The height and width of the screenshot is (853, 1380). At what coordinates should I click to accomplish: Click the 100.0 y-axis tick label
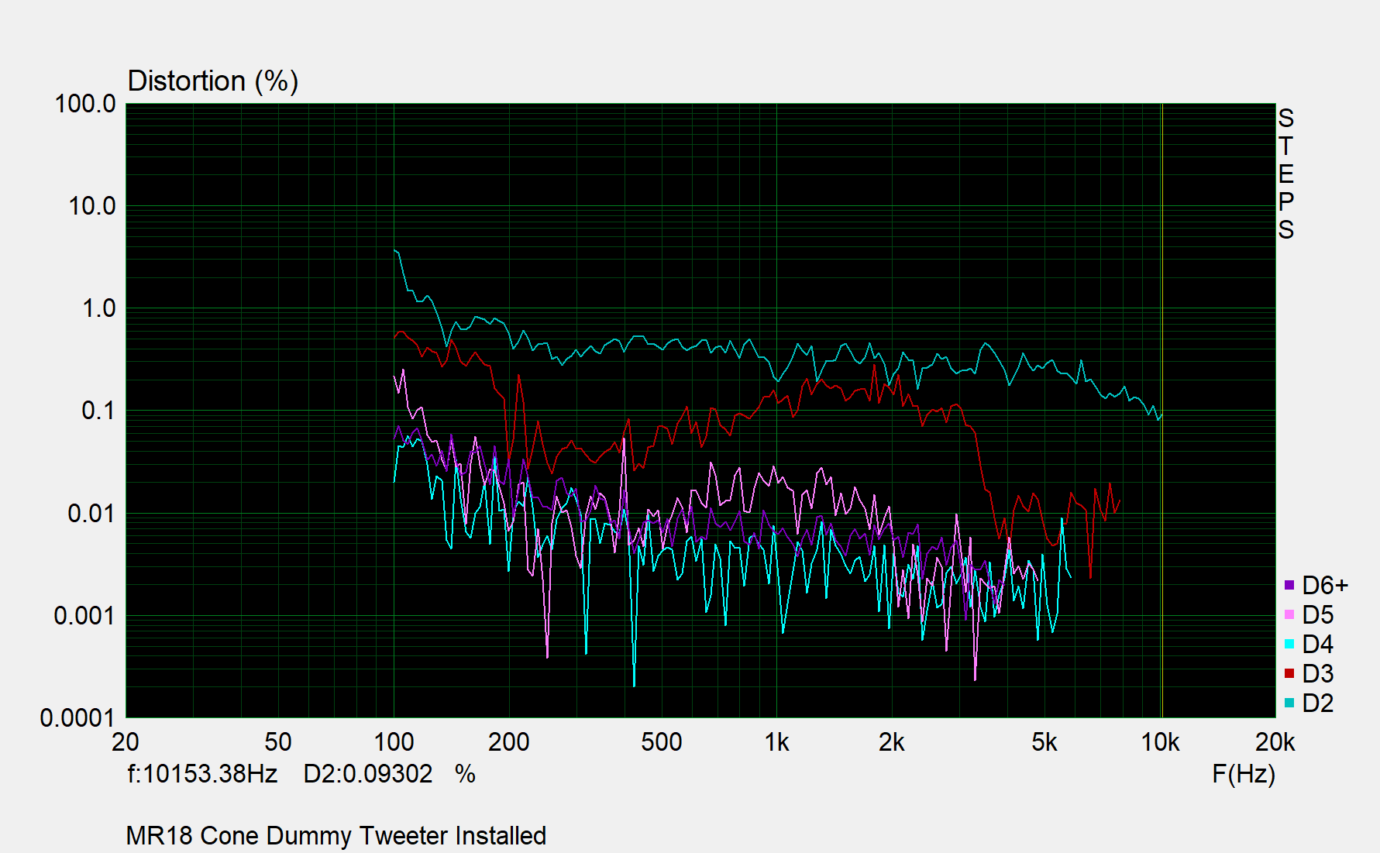[x=85, y=104]
